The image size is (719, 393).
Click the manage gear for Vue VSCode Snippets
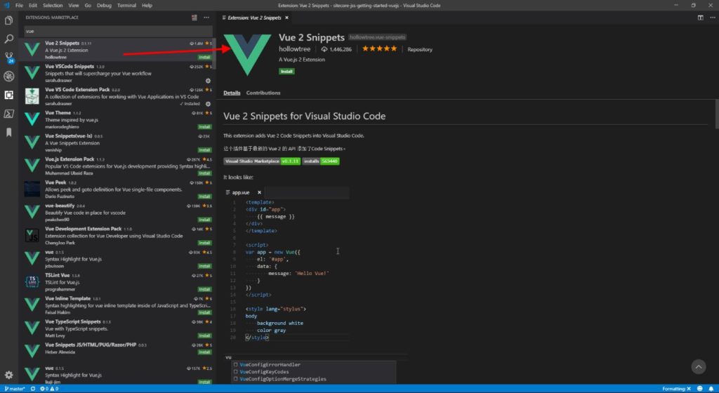[208, 81]
